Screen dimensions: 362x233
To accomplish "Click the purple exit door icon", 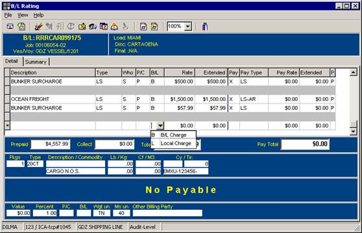I will point(205,27).
